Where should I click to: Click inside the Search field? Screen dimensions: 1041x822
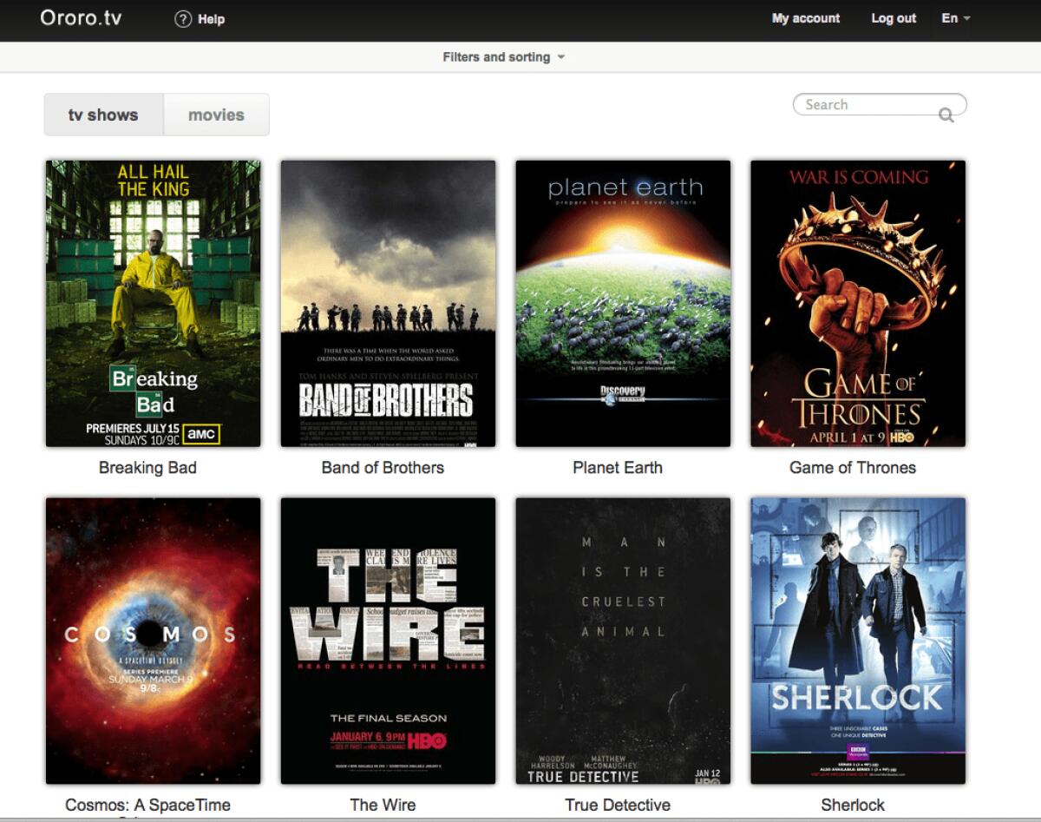point(859,104)
